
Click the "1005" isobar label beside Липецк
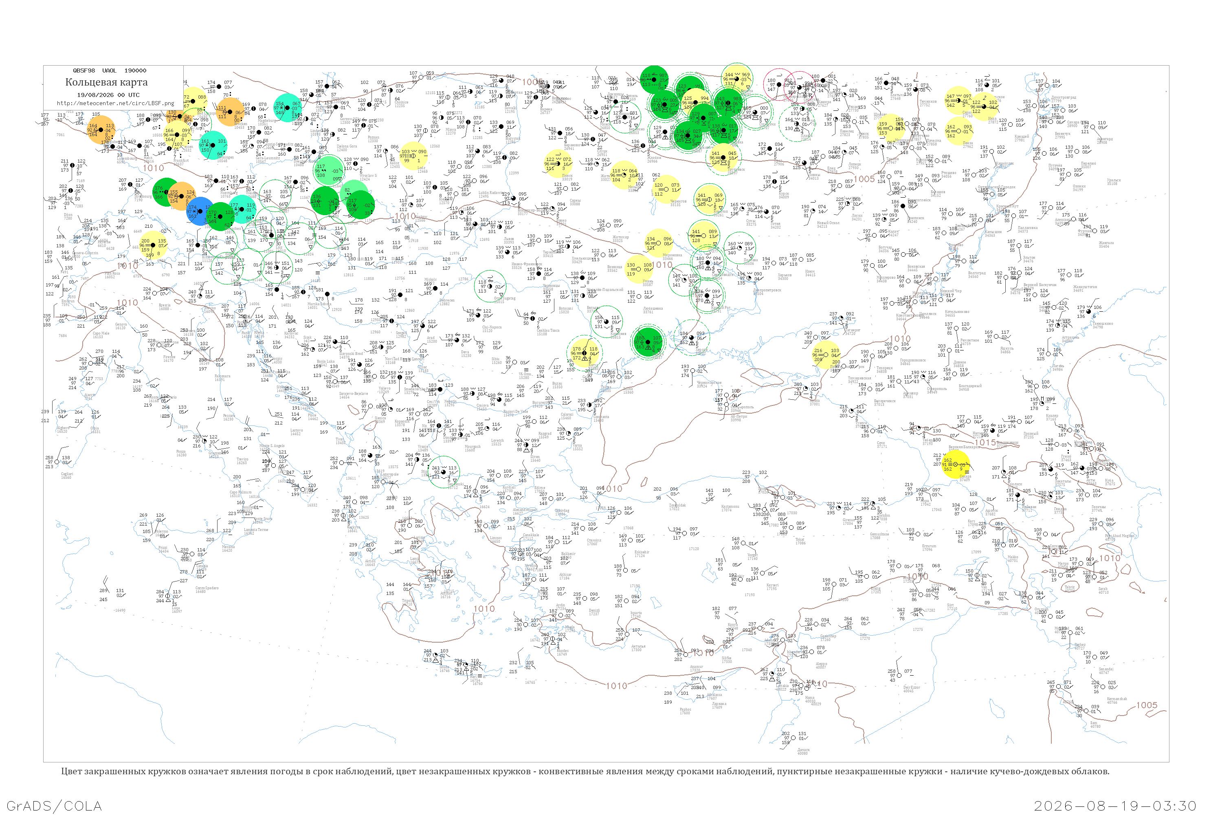864,179
